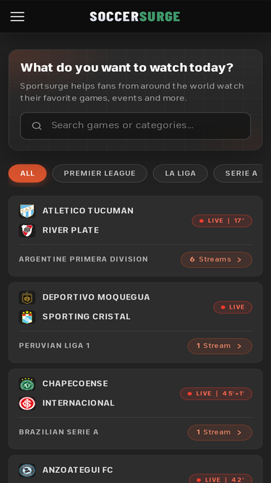Click the search magnifier icon
Screen dimensions: 271x483
37,126
